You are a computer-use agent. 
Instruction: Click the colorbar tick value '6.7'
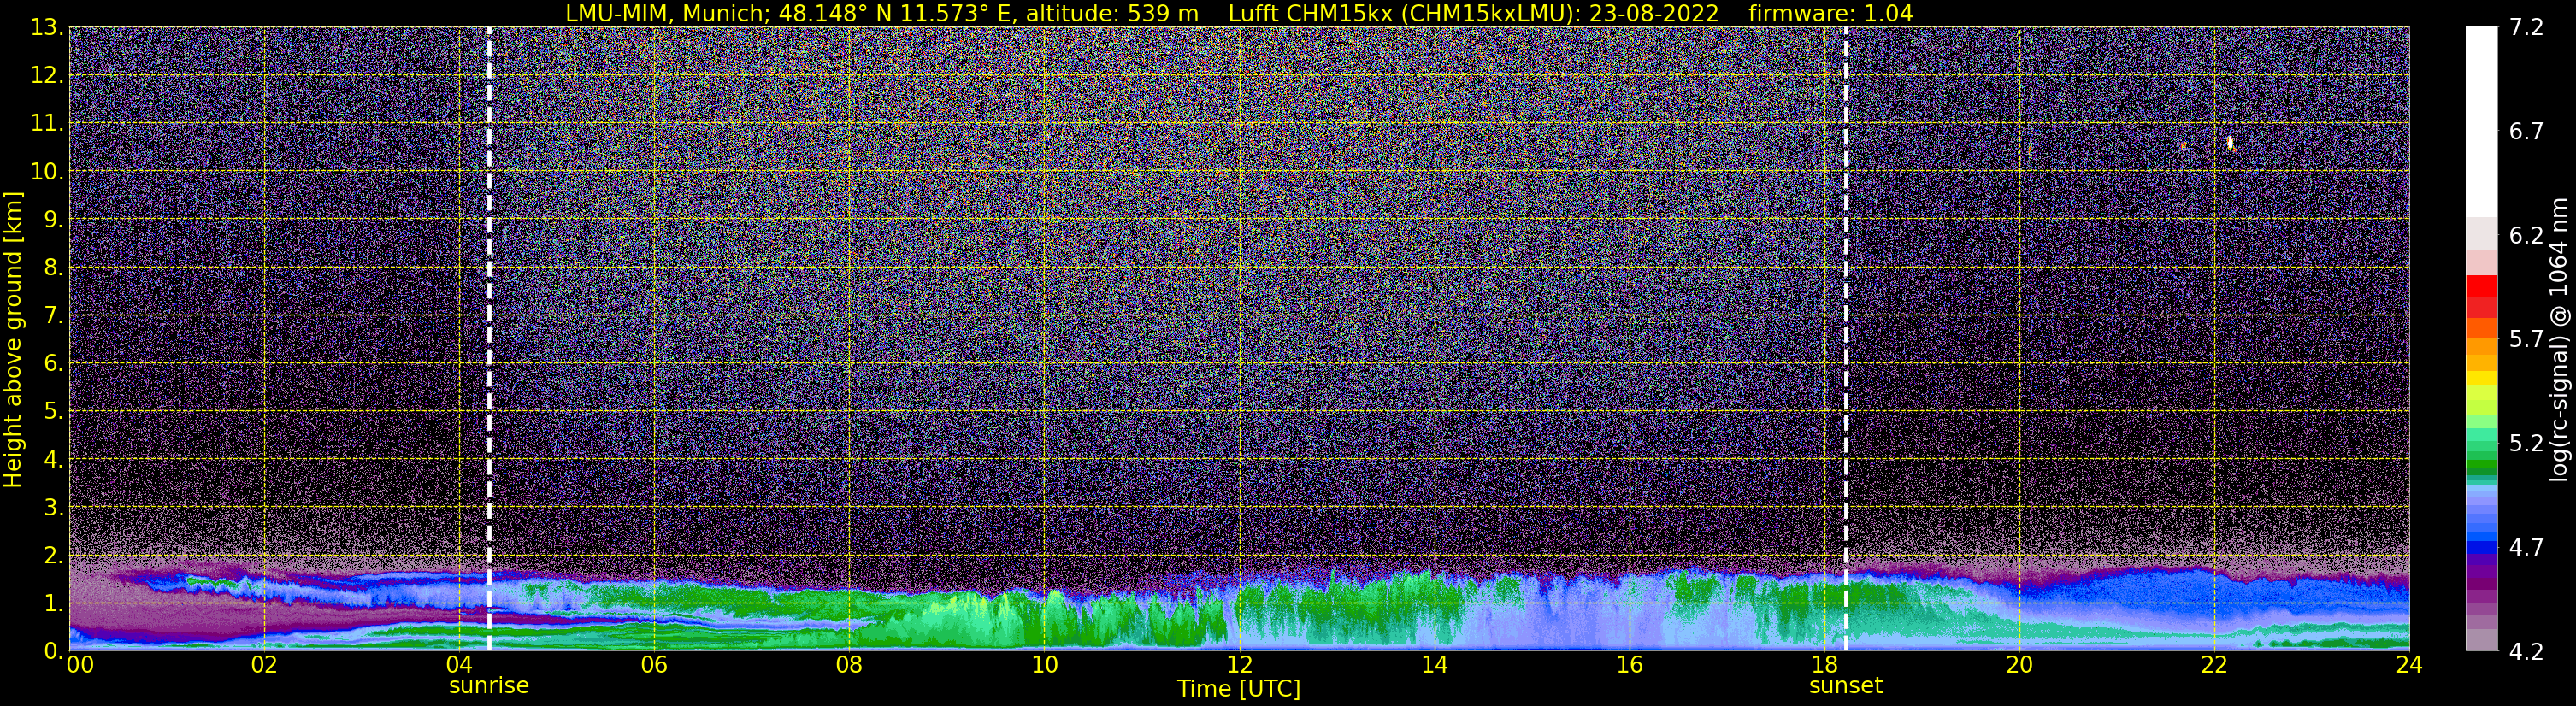click(x=2526, y=131)
